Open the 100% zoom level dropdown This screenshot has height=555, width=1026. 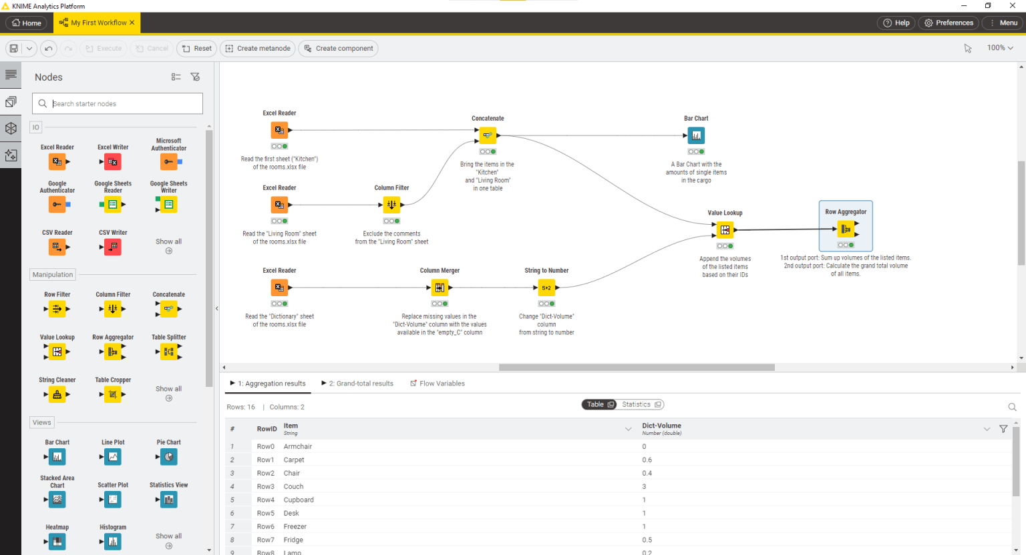pyautogui.click(x=1000, y=48)
